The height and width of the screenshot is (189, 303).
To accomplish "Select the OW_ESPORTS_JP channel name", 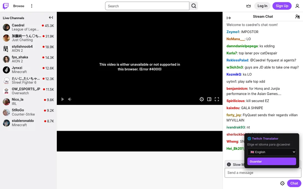I will [26, 89].
